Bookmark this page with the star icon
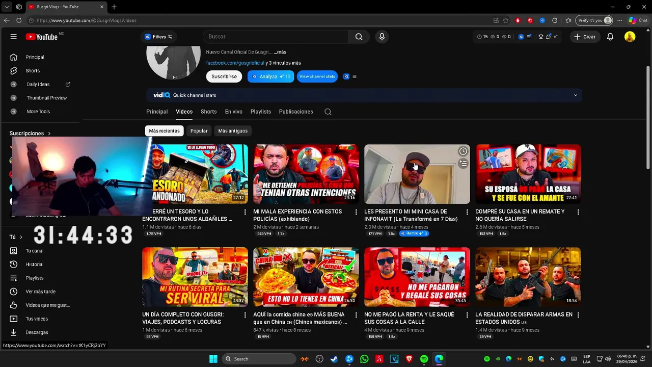Image resolution: width=652 pixels, height=367 pixels. click(x=506, y=20)
